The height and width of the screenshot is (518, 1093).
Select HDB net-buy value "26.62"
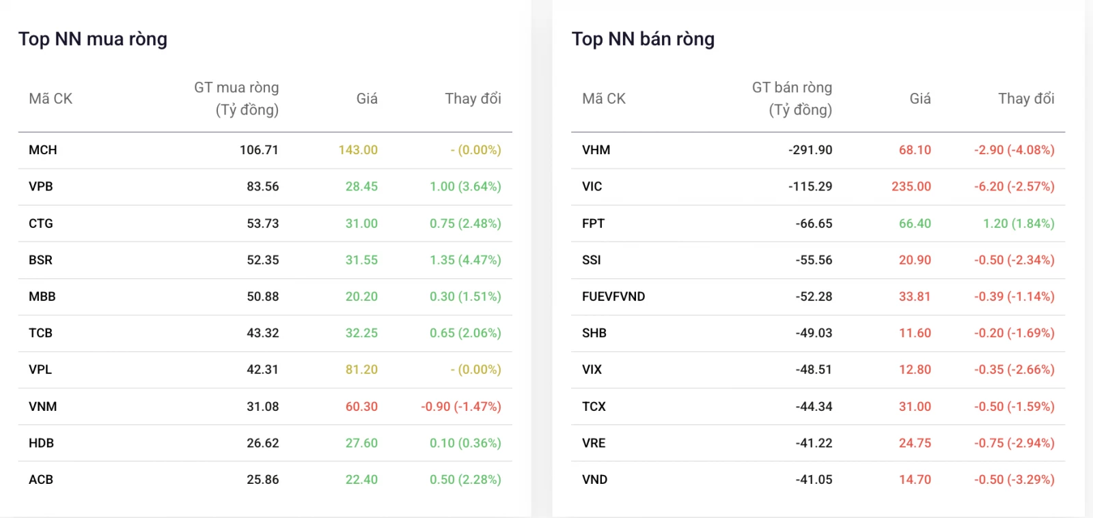coord(263,443)
